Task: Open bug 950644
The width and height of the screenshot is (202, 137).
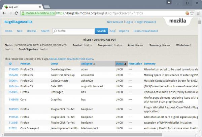Action: click(13, 81)
